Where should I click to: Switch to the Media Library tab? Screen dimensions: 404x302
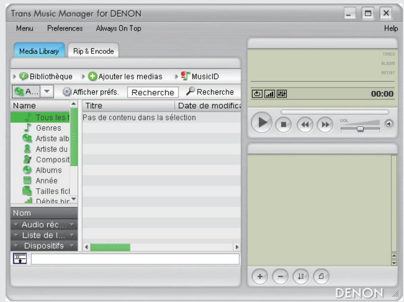(x=39, y=51)
